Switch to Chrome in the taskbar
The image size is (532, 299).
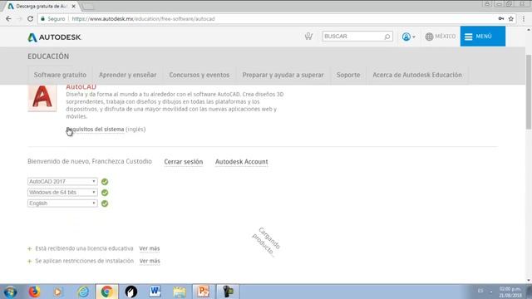click(107, 292)
